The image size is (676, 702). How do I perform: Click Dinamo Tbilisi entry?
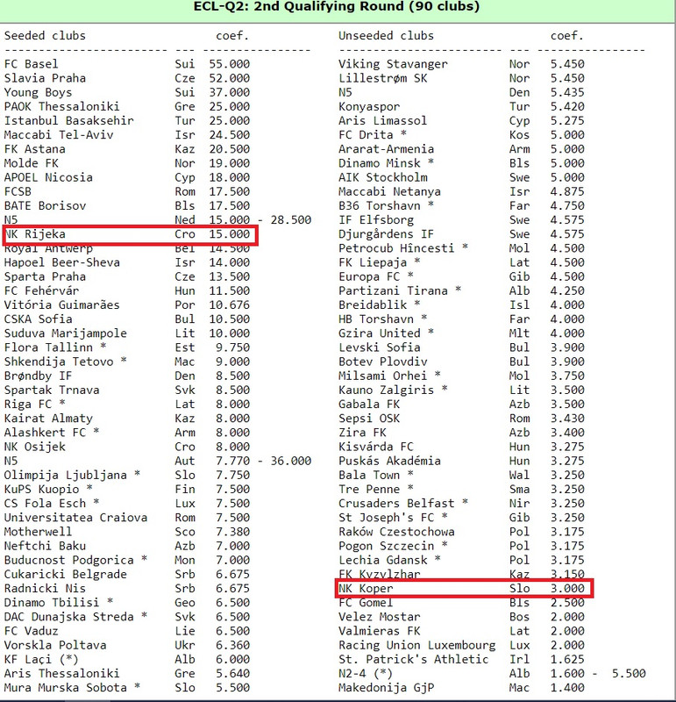[x=59, y=603]
